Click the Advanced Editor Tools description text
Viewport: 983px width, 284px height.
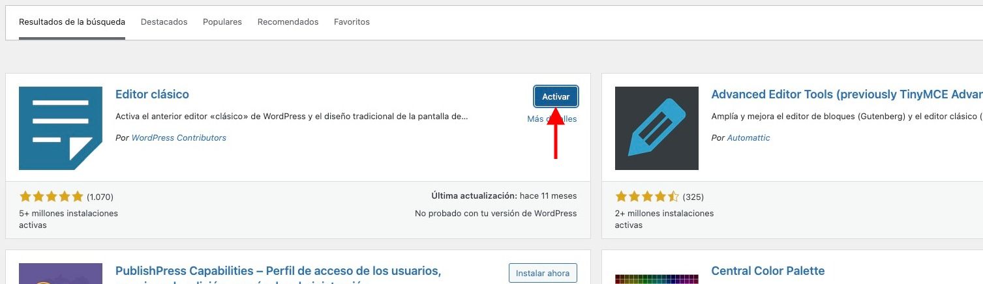[847, 117]
